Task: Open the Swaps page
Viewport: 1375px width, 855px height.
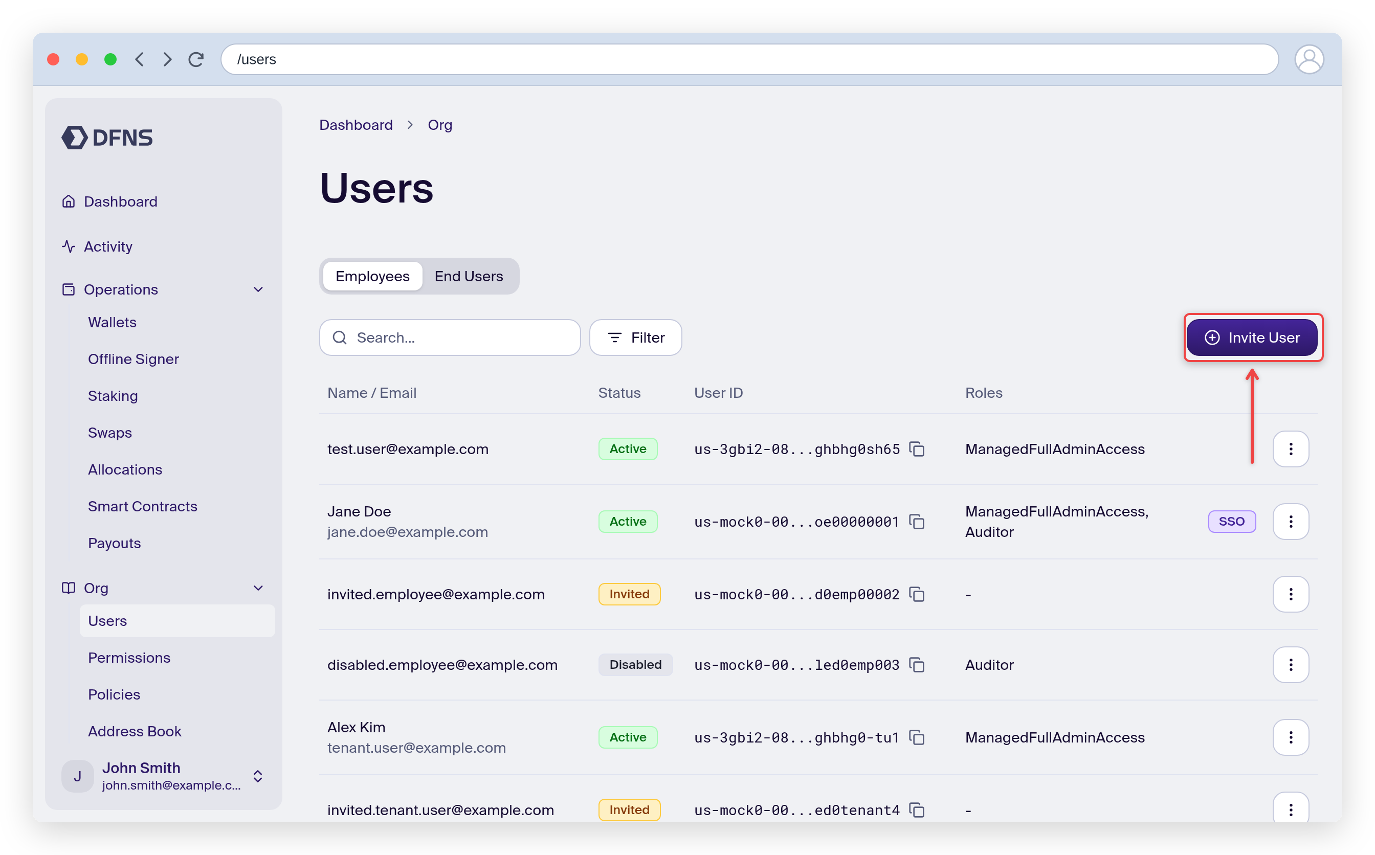Action: point(110,433)
